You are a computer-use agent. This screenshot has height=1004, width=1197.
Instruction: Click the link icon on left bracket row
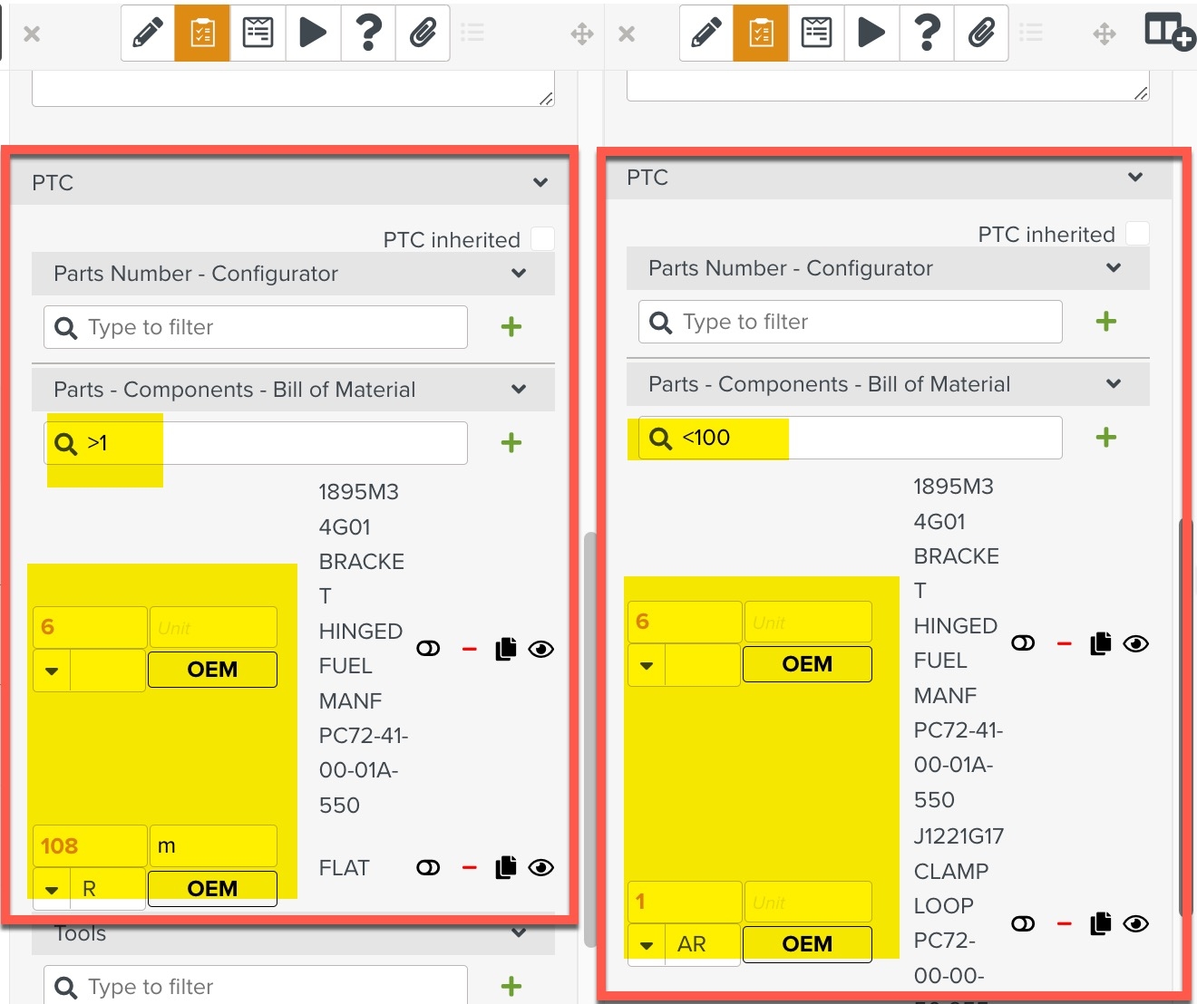[x=428, y=649]
